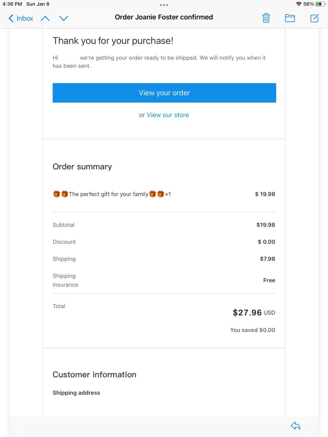Image resolution: width=328 pixels, height=437 pixels.
Task: Tap the time in status bar
Action: (x=12, y=4)
